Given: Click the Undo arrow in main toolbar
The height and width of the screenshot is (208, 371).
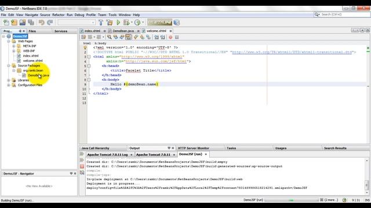Looking at the screenshot, I should 42,23.
